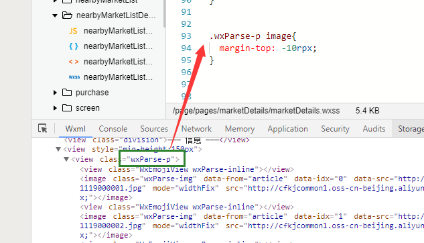Screen dimensions: 424x243
Task: Collapse the view style min-height node
Action: pyautogui.click(x=58, y=149)
